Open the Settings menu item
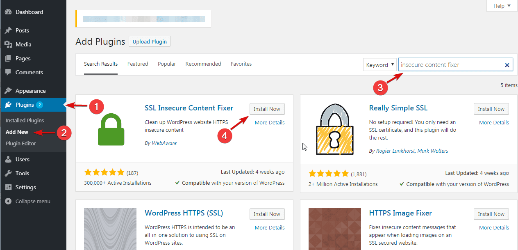The width and height of the screenshot is (518, 250). pyautogui.click(x=33, y=187)
